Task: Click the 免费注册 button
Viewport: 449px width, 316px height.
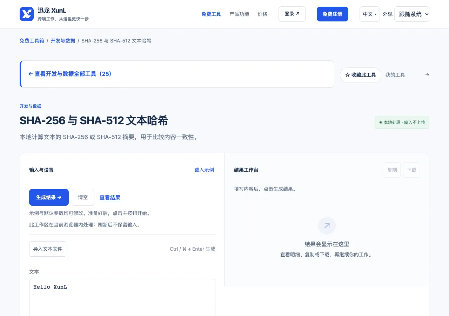Action: tap(333, 14)
